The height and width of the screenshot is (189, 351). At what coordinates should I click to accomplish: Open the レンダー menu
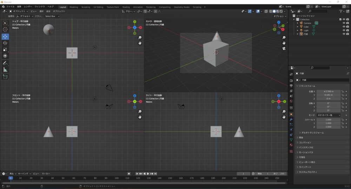pyautogui.click(x=28, y=7)
